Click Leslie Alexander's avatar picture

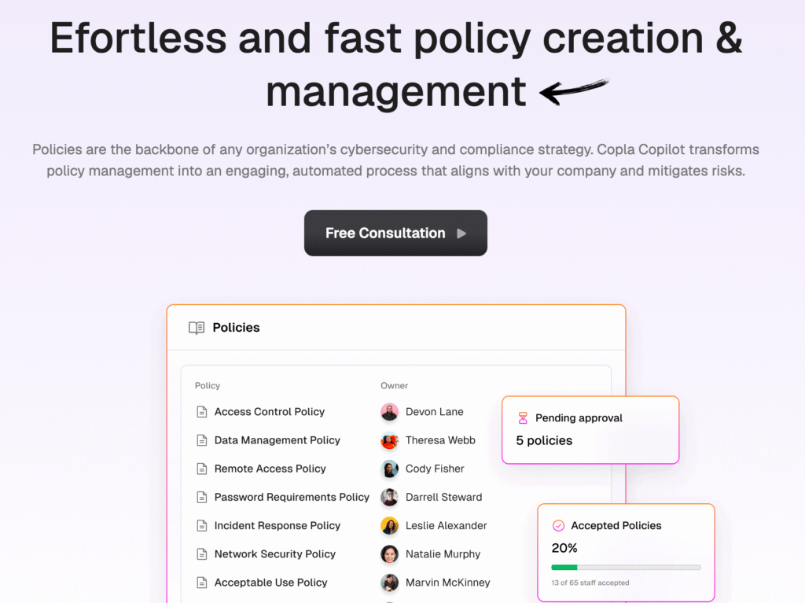pos(389,525)
